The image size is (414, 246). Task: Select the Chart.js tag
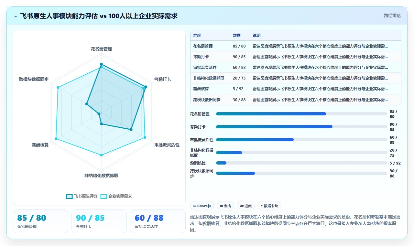(202, 206)
